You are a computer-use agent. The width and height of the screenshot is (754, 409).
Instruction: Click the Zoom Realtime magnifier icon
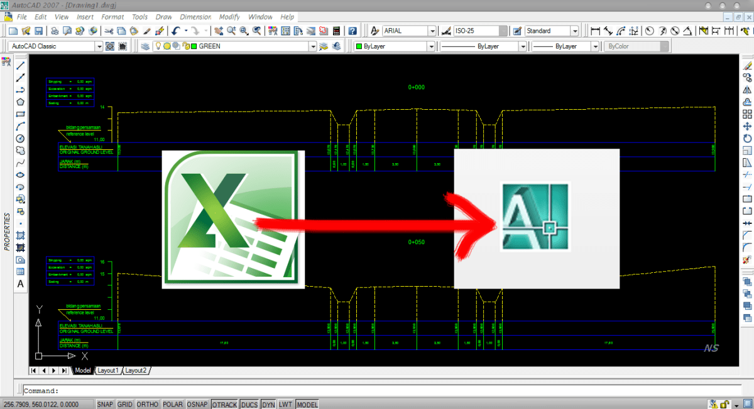point(231,31)
